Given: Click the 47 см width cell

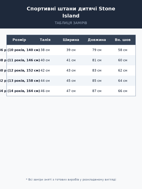Looking at the screenshot, I should [x=71, y=91].
